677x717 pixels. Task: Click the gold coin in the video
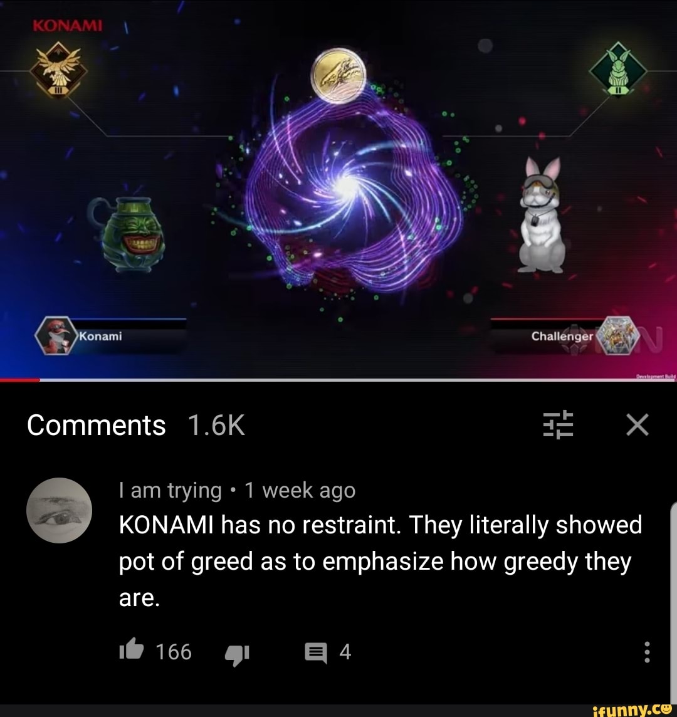pyautogui.click(x=338, y=76)
